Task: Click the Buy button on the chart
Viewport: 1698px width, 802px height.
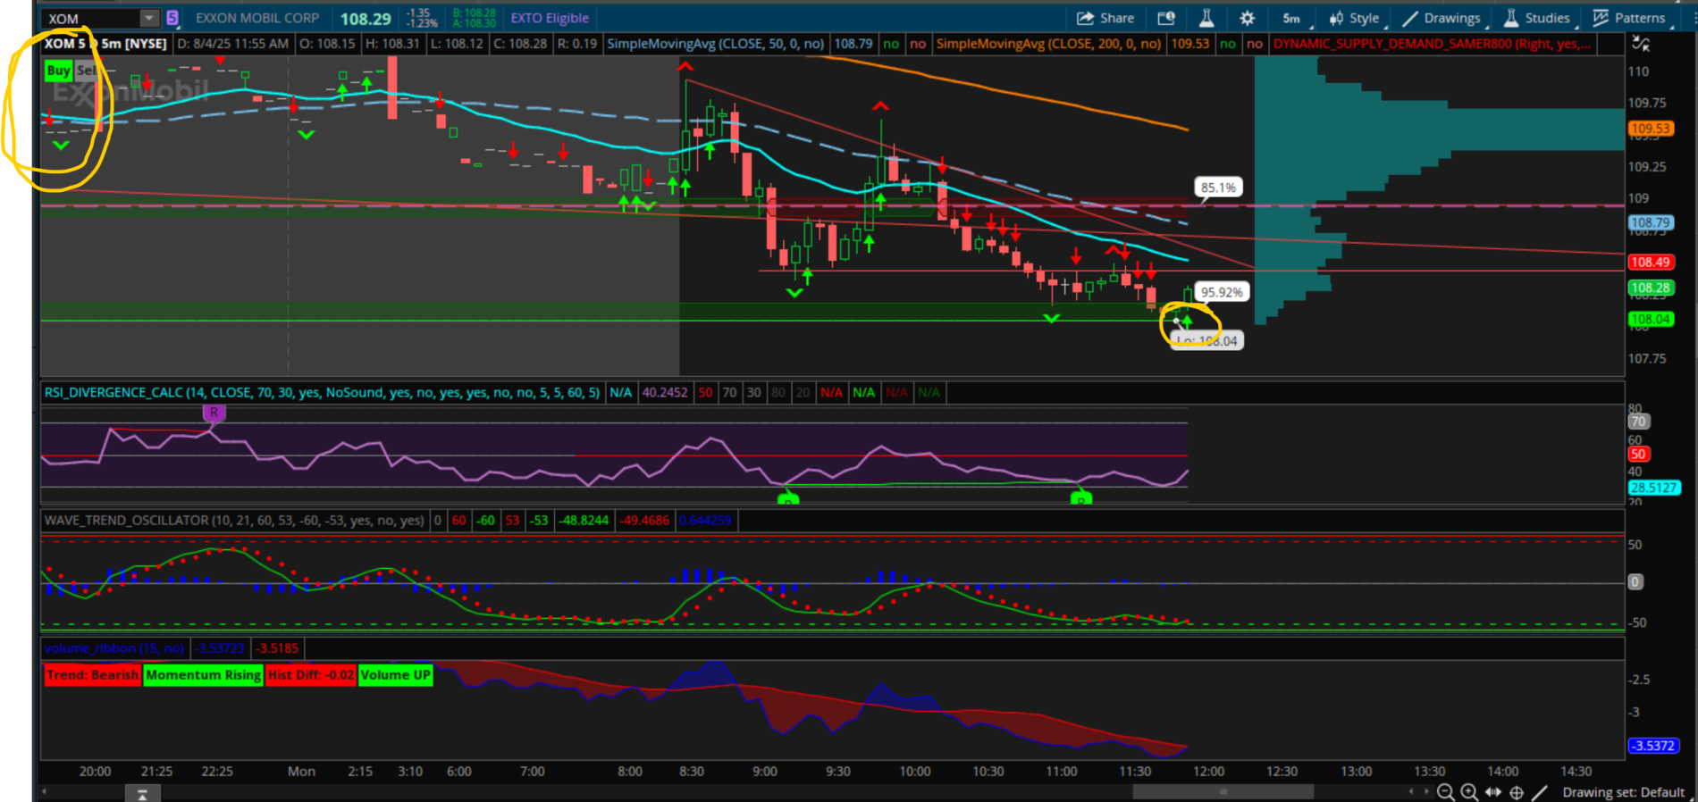Action: click(58, 71)
